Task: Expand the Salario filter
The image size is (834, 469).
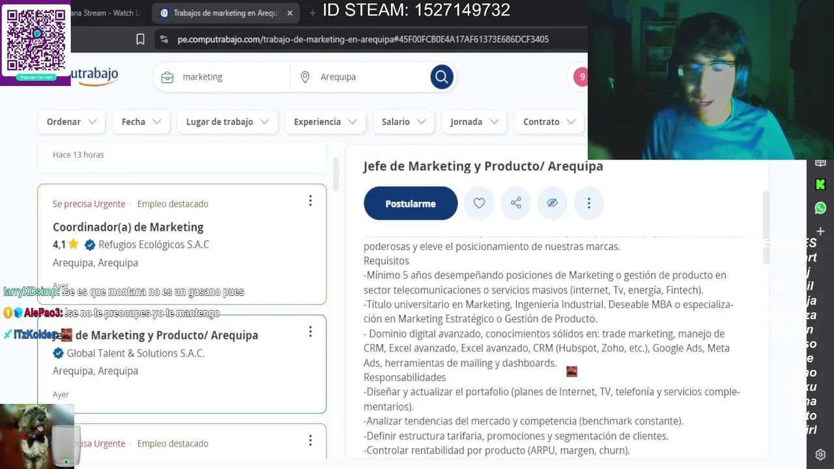Action: coord(403,122)
